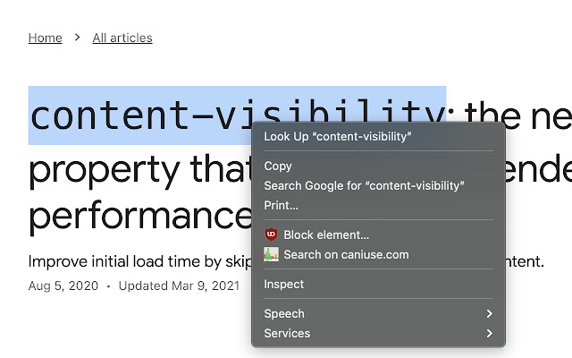Select the Block element… option
Viewport: 572px width, 358px height.
coord(326,235)
